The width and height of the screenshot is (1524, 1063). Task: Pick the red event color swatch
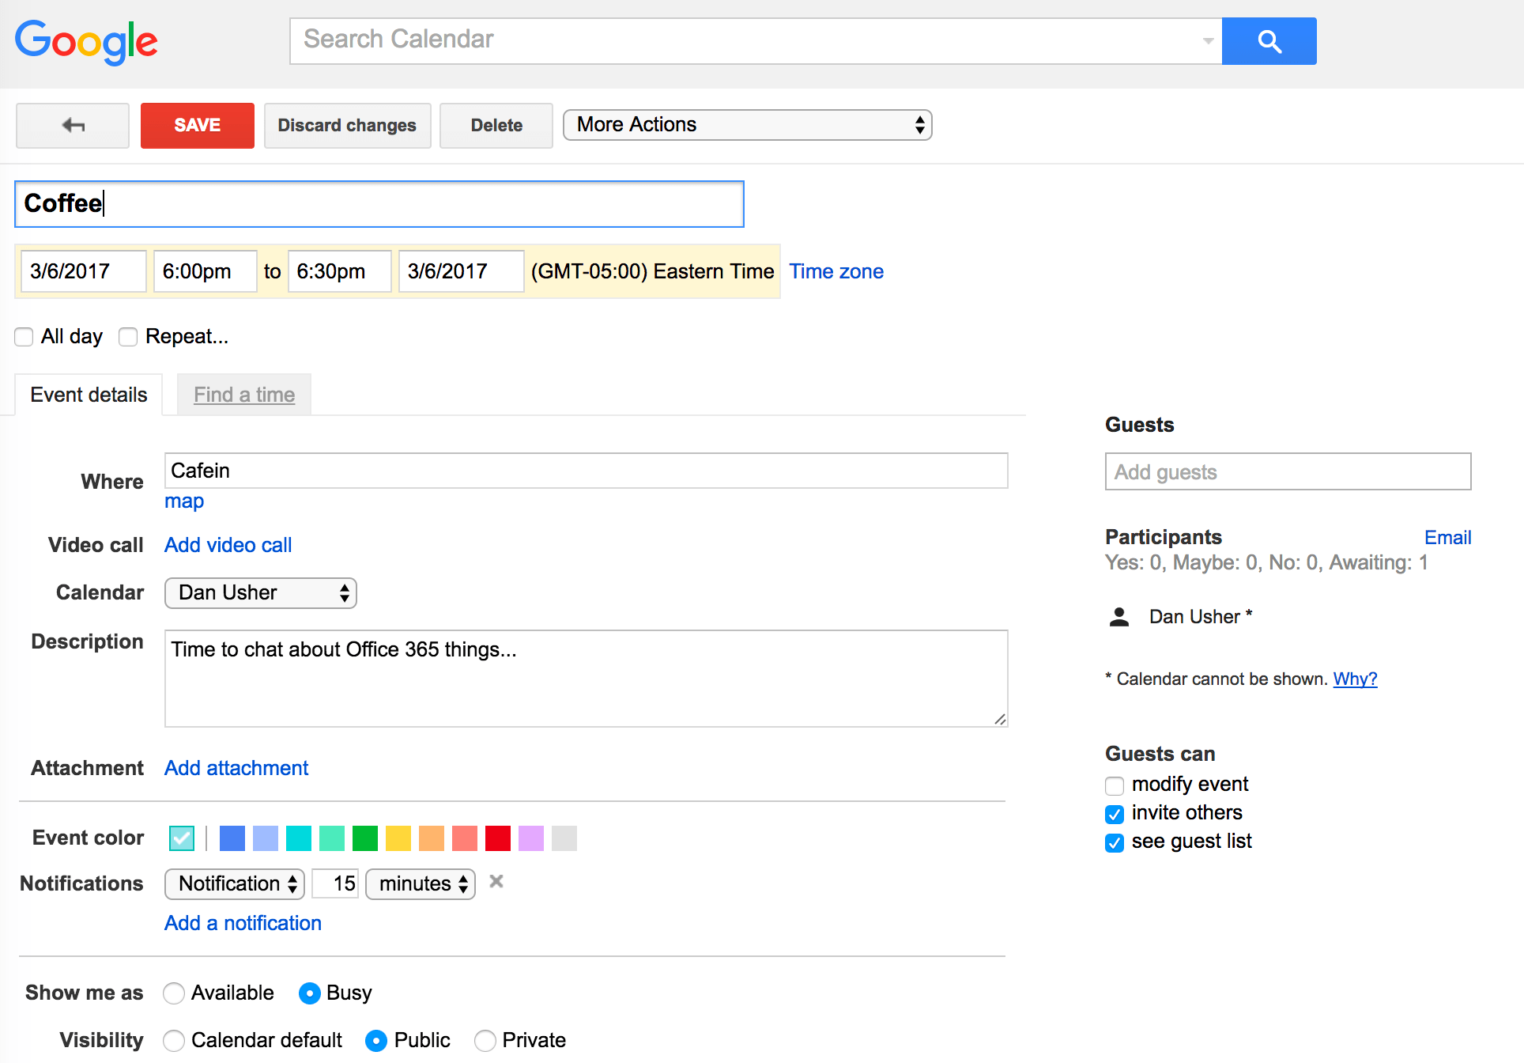pyautogui.click(x=498, y=838)
